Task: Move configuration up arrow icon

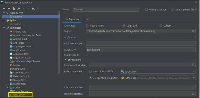Action: [24, 9]
